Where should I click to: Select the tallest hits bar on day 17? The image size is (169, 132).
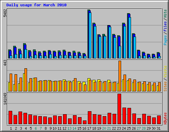[x=88, y=34]
